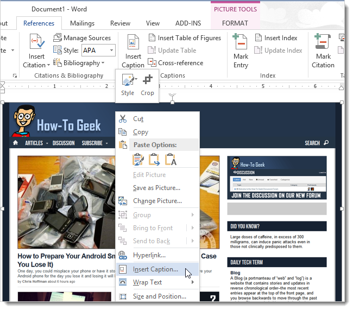Open Manage Sources
The width and height of the screenshot is (353, 310).
point(82,38)
